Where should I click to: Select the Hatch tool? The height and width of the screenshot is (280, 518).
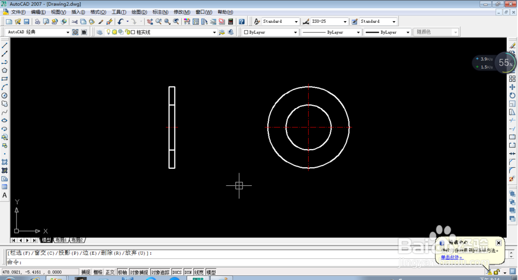5,162
